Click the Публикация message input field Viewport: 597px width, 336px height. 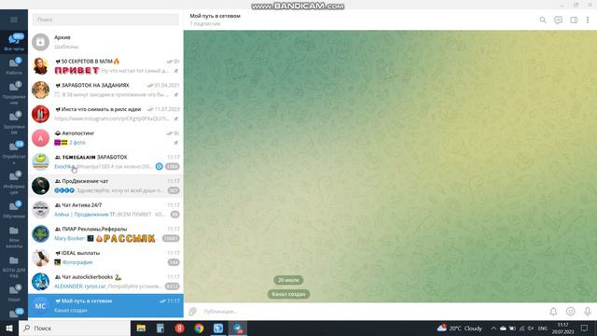[373, 311]
